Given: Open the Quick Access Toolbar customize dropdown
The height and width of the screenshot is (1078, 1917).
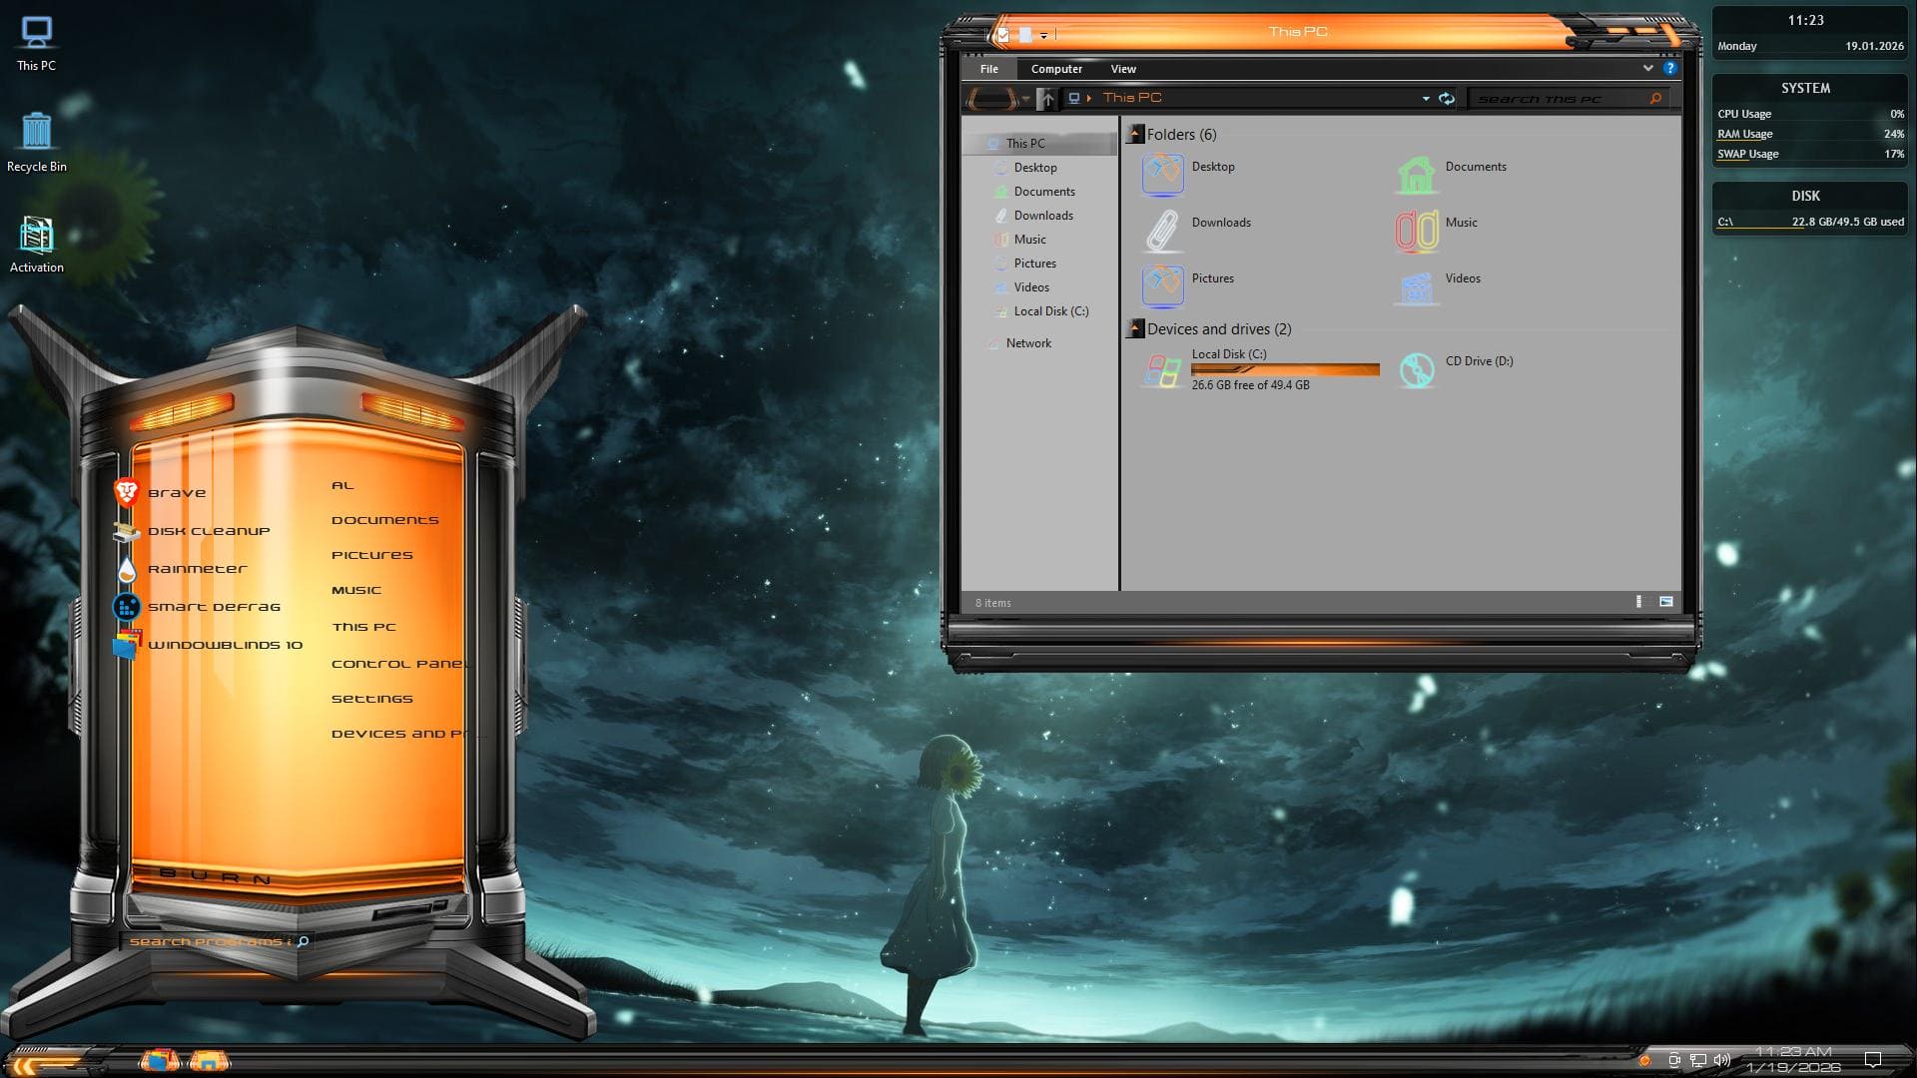Looking at the screenshot, I should click(x=1044, y=35).
